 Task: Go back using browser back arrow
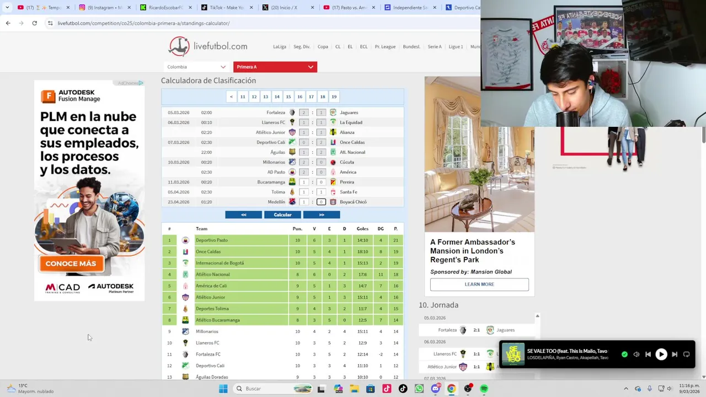(x=8, y=23)
